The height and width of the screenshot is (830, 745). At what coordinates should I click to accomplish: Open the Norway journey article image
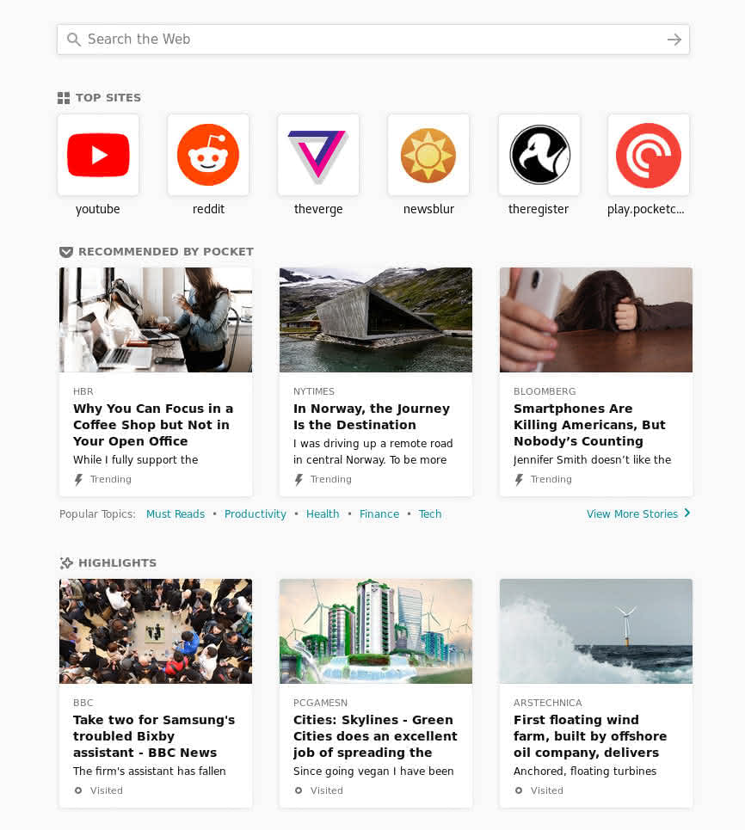click(376, 320)
